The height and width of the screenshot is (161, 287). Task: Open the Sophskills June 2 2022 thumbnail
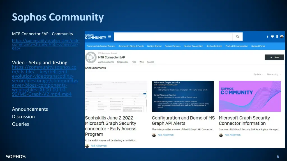[x=116, y=96]
